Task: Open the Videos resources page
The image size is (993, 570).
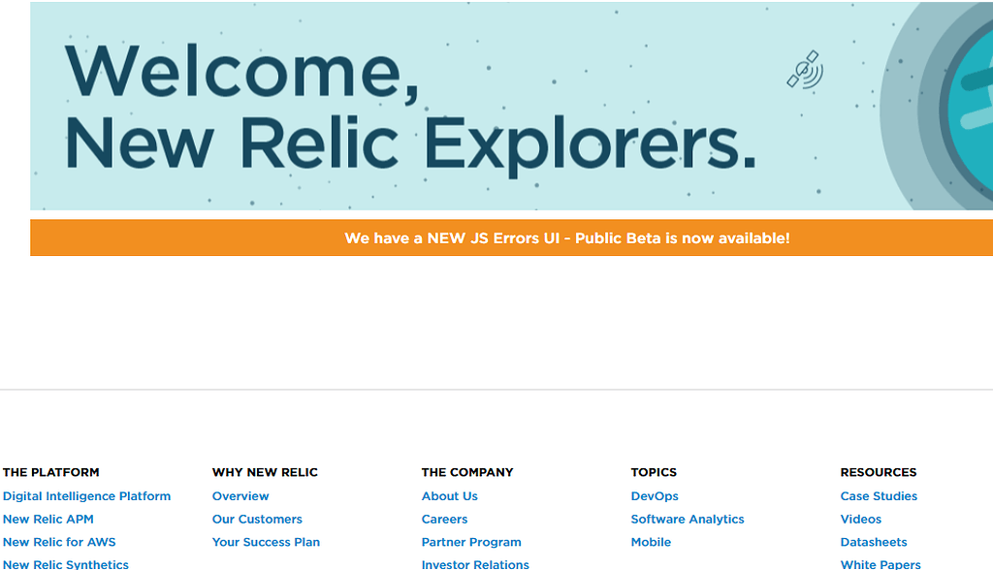Action: pyautogui.click(x=860, y=519)
